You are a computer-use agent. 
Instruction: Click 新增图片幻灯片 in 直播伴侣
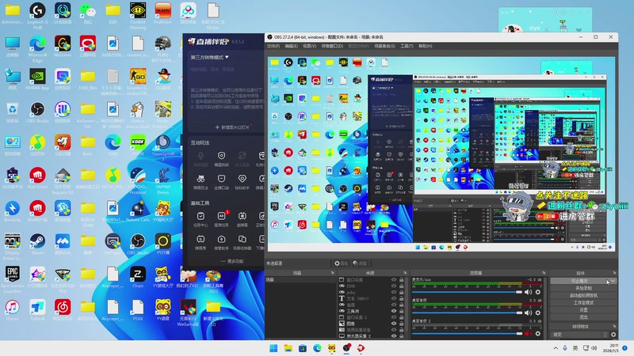232,127
